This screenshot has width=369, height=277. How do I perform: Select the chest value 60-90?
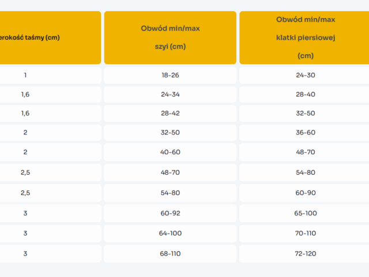click(x=305, y=192)
